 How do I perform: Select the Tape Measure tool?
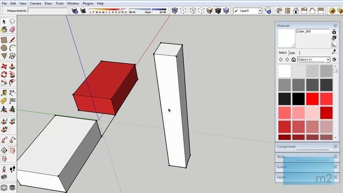(4, 93)
